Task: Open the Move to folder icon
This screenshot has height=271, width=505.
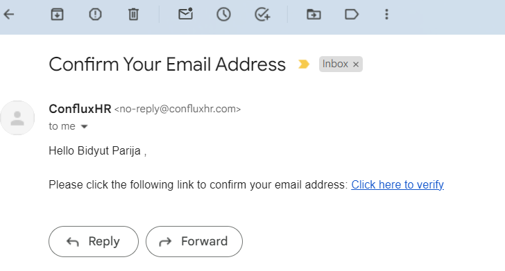Action: 314,14
